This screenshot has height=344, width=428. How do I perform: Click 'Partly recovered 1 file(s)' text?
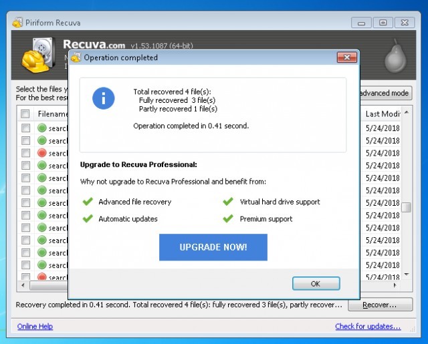179,109
